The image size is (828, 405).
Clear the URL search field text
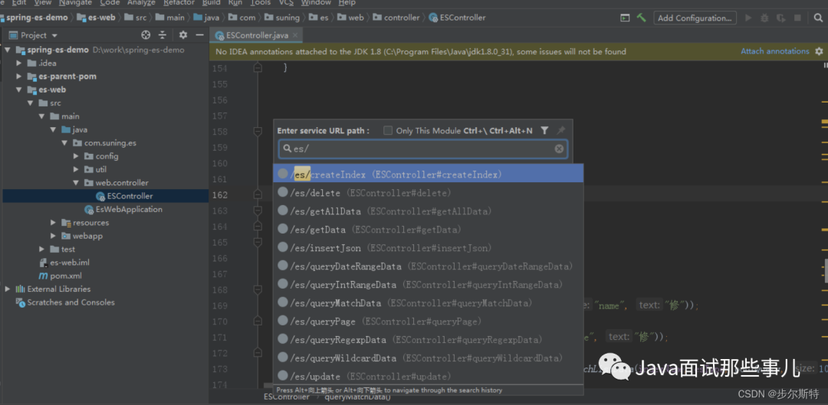559,149
